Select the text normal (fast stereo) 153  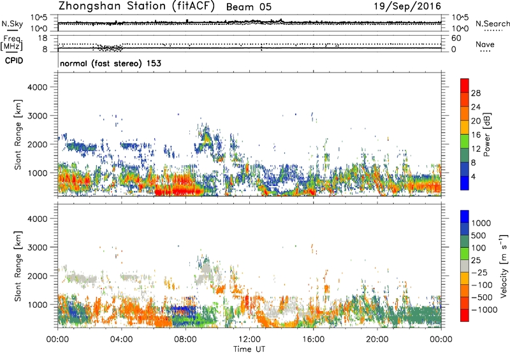[x=110, y=63]
